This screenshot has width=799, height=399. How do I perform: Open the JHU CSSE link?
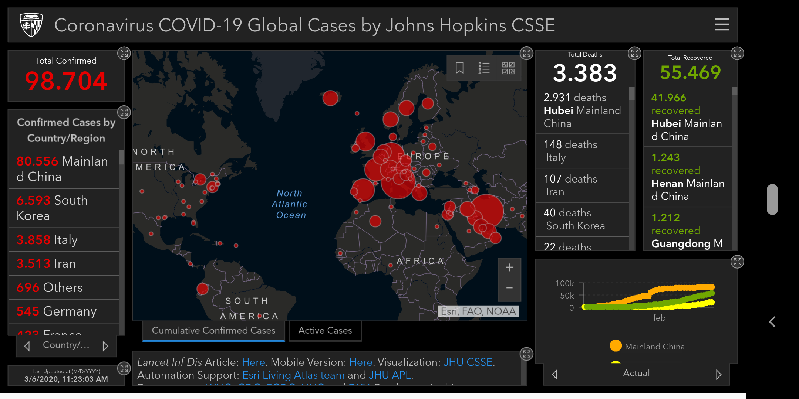click(x=468, y=362)
